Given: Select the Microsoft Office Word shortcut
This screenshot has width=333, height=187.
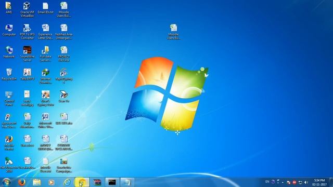Looking at the screenshot, I should (45, 121).
